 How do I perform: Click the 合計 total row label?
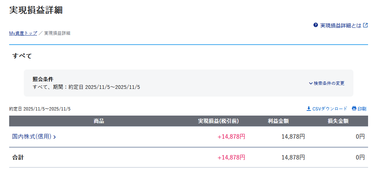pyautogui.click(x=18, y=158)
